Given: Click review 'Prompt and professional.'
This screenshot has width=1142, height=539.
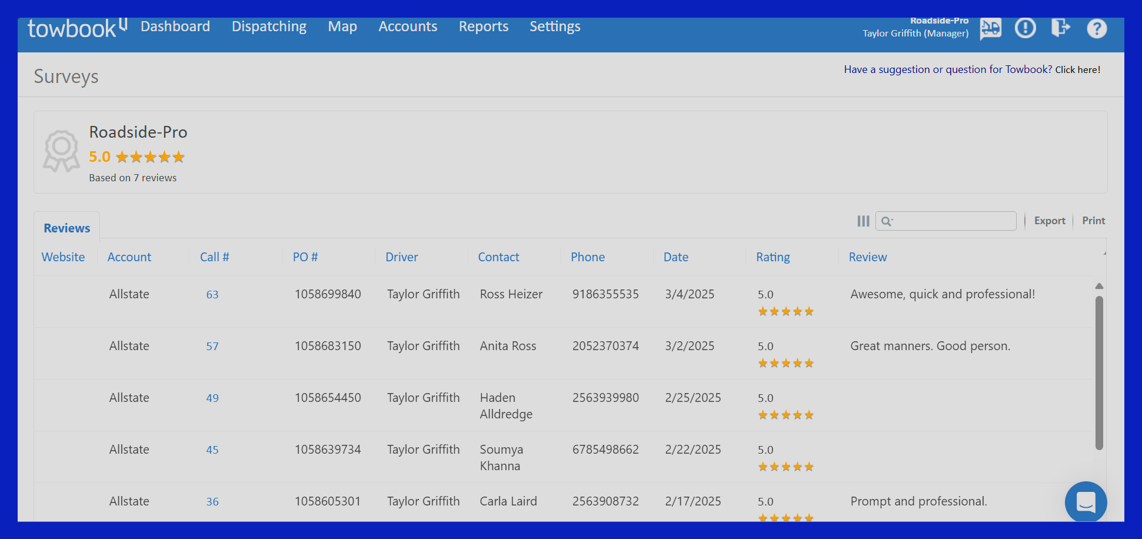Looking at the screenshot, I should [x=918, y=501].
